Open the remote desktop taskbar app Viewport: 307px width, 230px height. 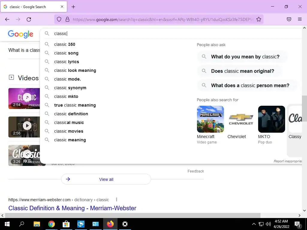[x=81, y=224]
